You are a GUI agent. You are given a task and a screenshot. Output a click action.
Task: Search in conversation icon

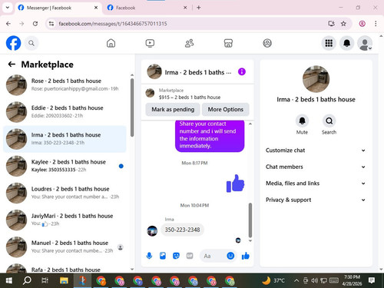tap(329, 121)
